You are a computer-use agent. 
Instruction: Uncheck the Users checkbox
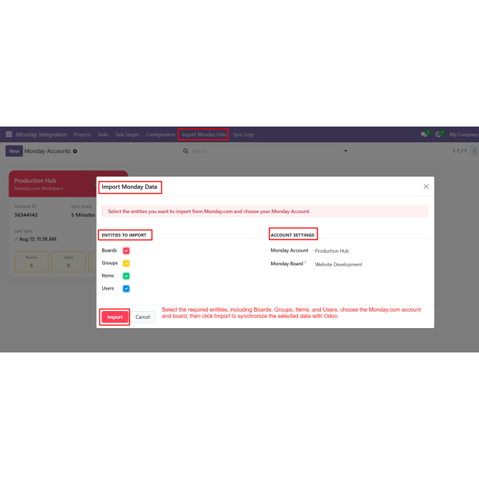pos(126,289)
